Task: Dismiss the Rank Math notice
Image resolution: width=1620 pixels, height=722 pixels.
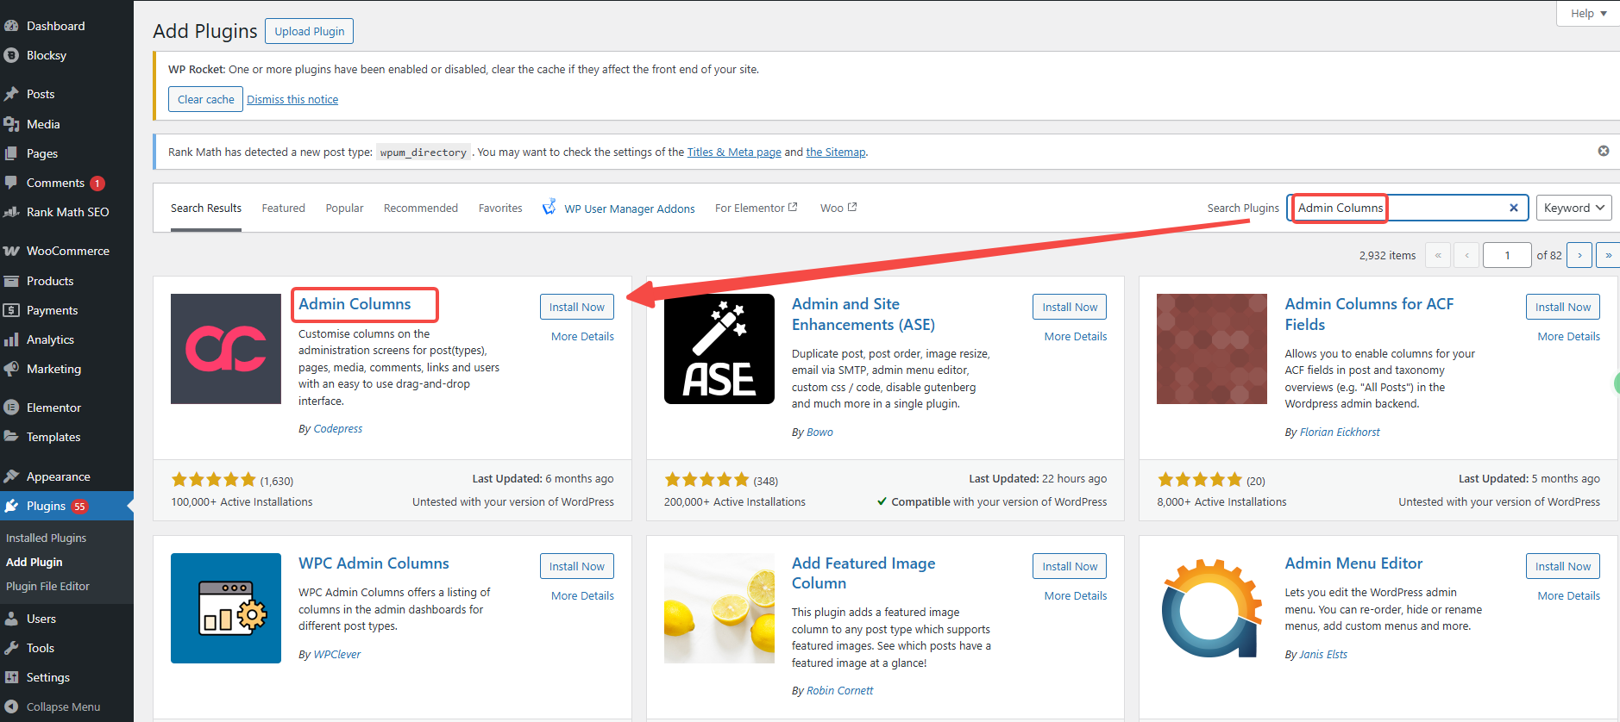Action: tap(1603, 151)
